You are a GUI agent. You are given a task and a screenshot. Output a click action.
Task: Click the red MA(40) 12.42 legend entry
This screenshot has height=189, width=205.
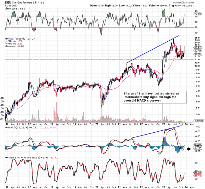(x=13, y=44)
